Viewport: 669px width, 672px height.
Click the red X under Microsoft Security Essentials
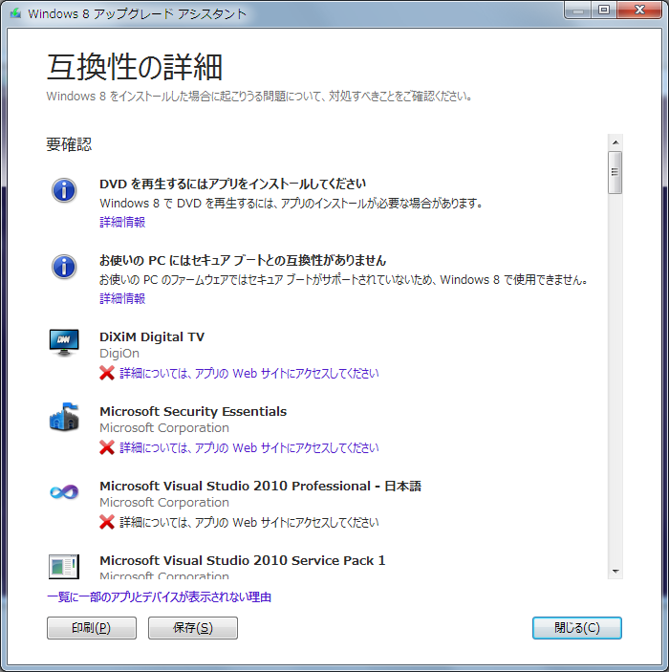click(107, 447)
